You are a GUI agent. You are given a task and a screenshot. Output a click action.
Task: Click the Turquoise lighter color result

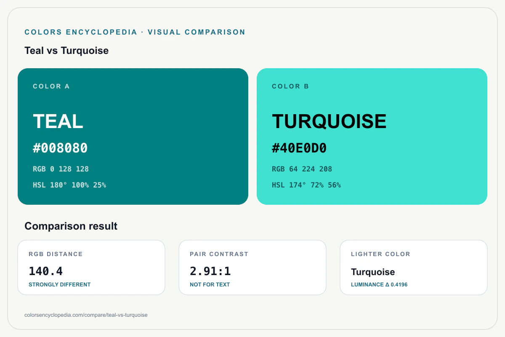tap(373, 272)
